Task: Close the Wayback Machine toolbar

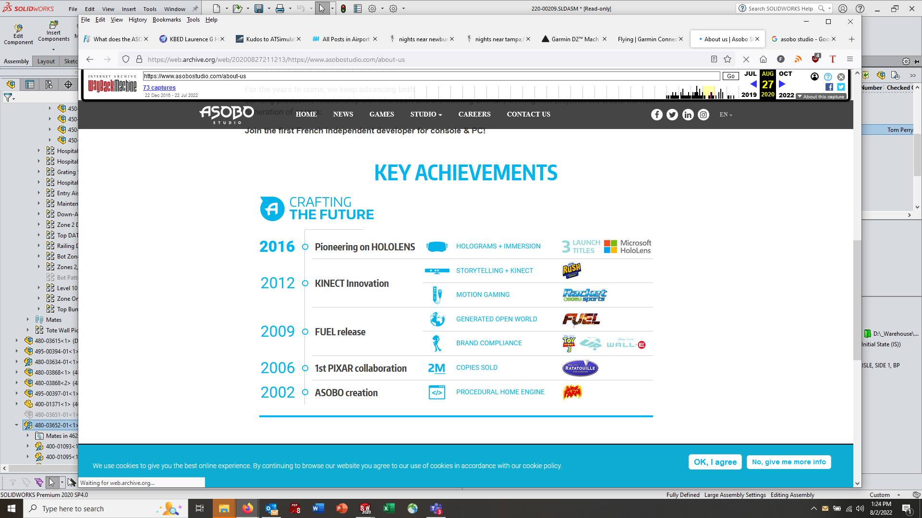Action: pos(841,77)
